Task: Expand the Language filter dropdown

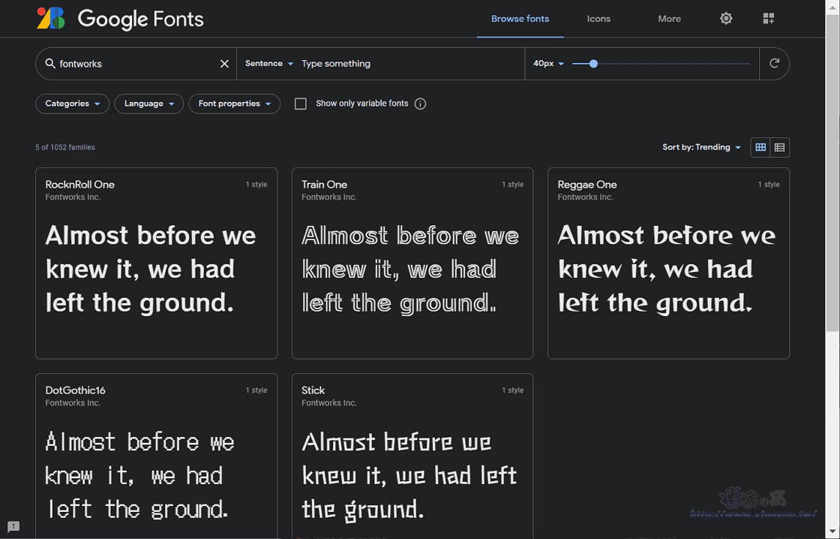Action: click(148, 104)
